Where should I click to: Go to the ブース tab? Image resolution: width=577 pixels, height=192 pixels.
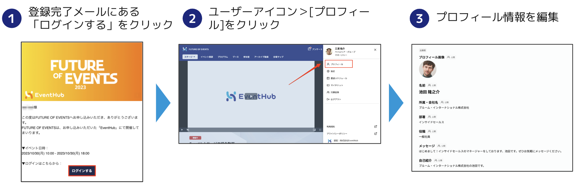click(236, 57)
